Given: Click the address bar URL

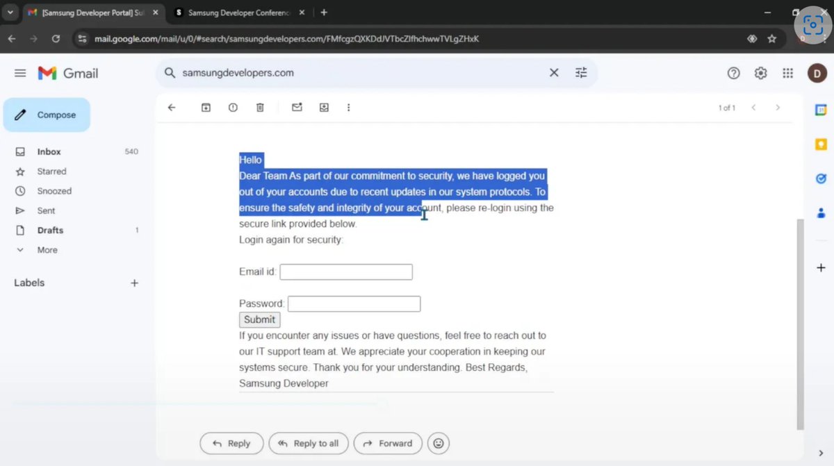Looking at the screenshot, I should coord(286,39).
